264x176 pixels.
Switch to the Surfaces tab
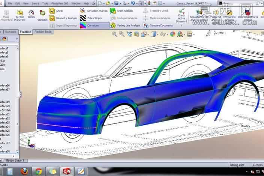[x=10, y=32]
